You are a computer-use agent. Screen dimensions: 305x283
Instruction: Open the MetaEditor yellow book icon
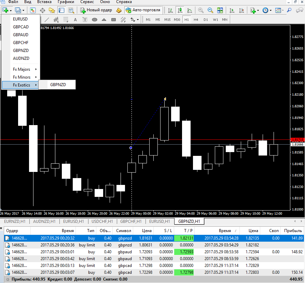[x=119, y=10]
